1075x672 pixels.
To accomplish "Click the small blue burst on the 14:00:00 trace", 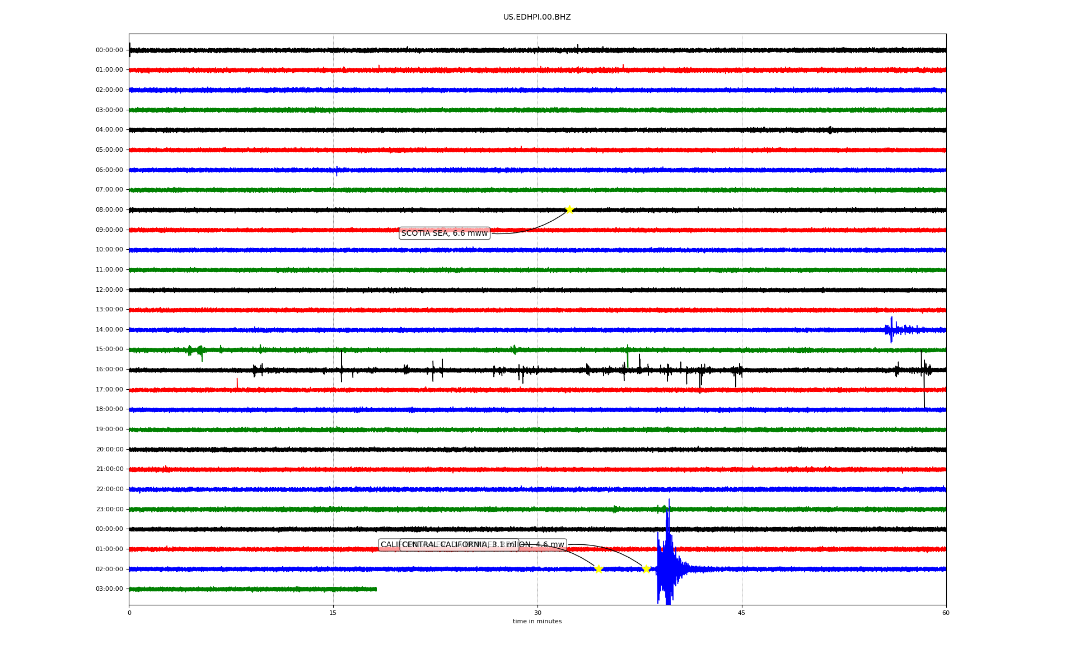I will 892,330.
